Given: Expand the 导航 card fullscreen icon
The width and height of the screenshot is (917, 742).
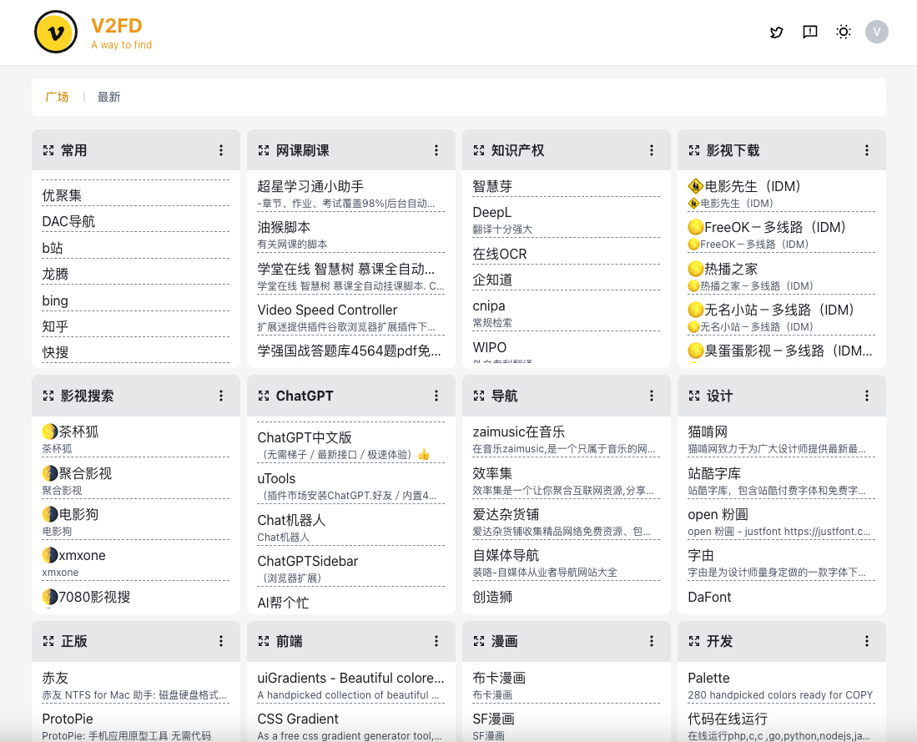Looking at the screenshot, I should 479,396.
